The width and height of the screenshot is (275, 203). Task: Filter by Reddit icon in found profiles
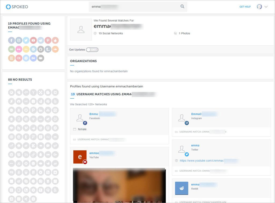pos(41,40)
